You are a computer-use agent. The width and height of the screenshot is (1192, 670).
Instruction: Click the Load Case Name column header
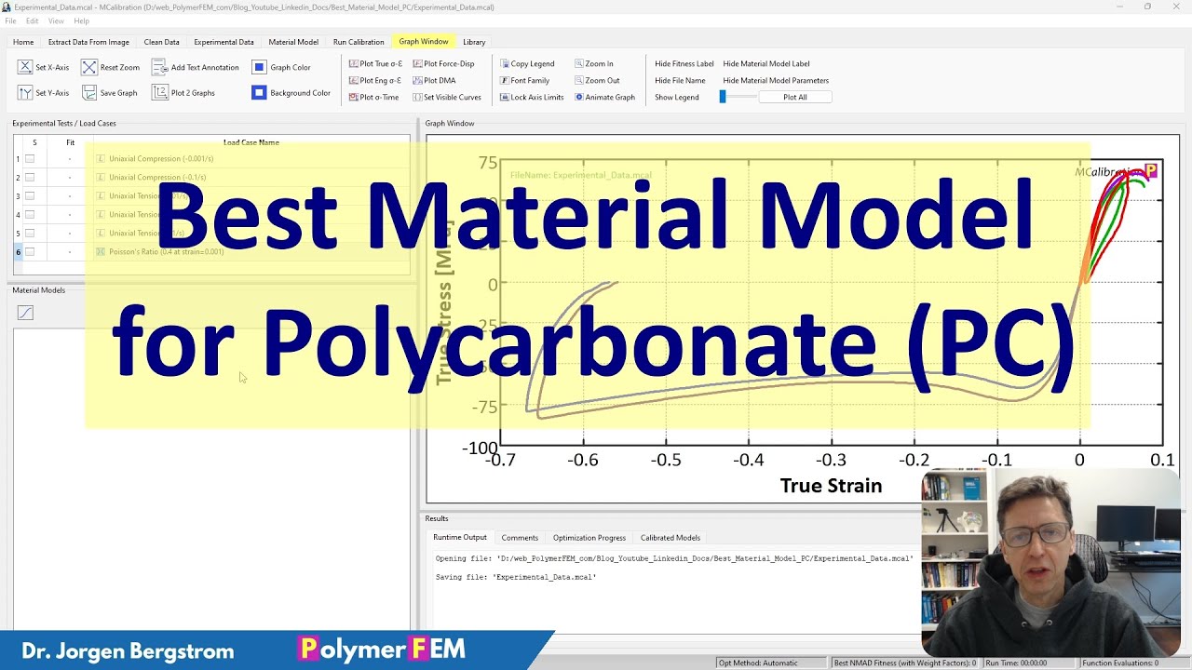[251, 142]
